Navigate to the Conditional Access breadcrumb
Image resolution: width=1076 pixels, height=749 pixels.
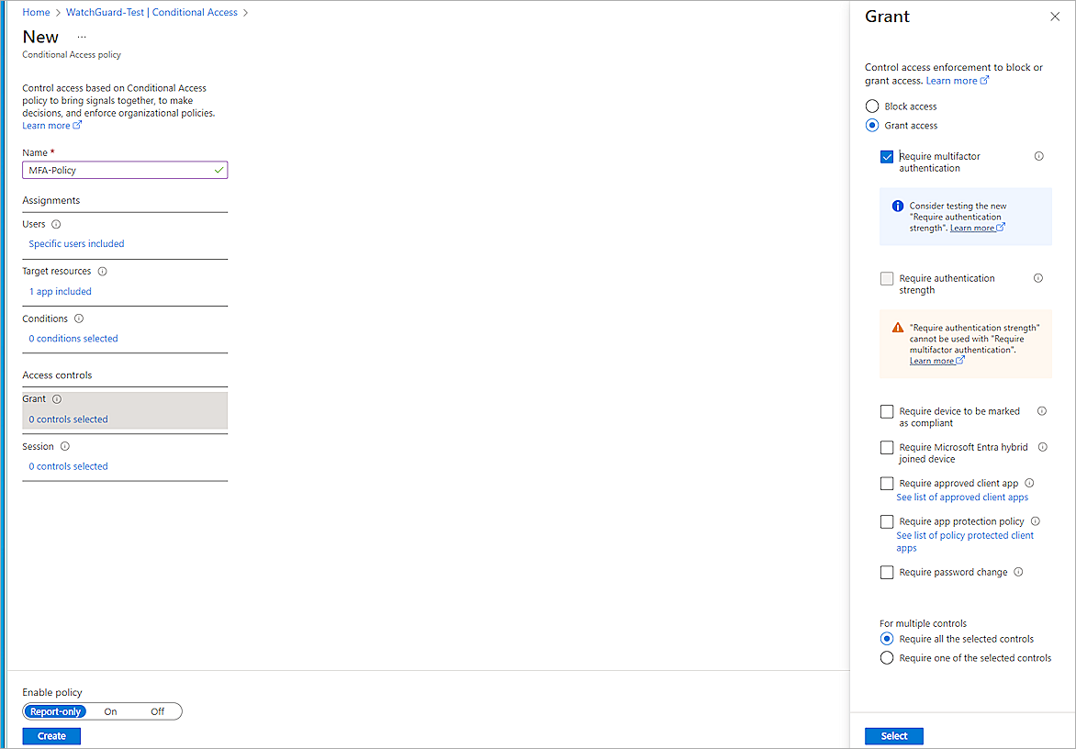(195, 12)
